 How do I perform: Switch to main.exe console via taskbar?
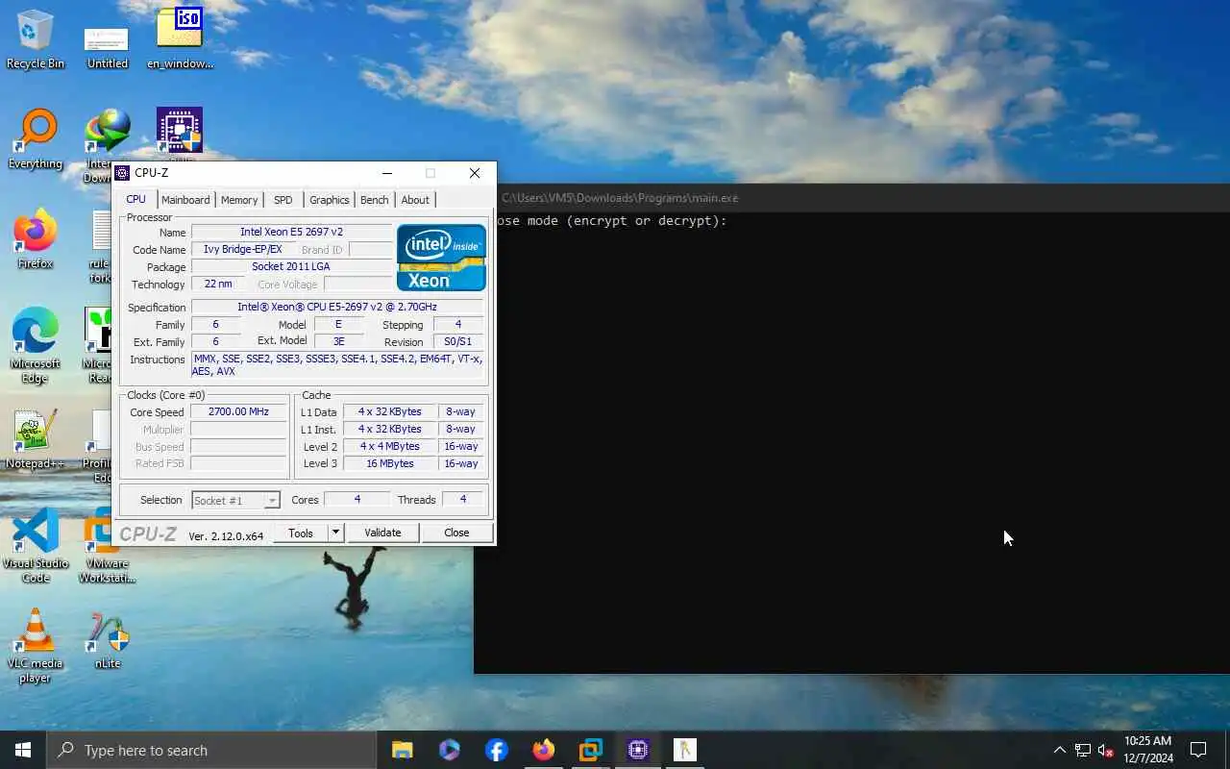click(x=684, y=750)
